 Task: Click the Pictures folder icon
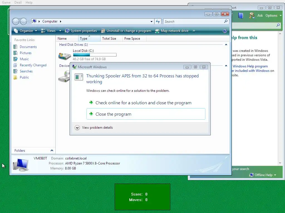click(16, 53)
